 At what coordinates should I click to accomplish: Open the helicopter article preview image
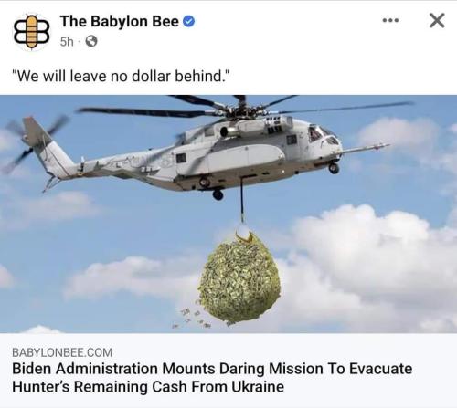pyautogui.click(x=228, y=214)
